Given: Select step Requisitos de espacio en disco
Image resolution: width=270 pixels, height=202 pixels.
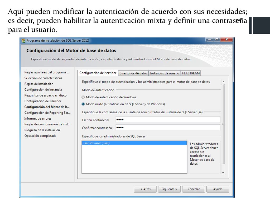Looking at the screenshot, I should click(x=45, y=95).
